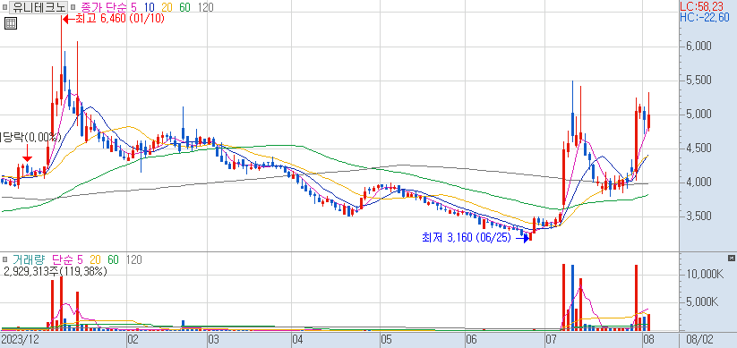Click the 02 month axis label
737x348 pixels.
click(x=133, y=340)
